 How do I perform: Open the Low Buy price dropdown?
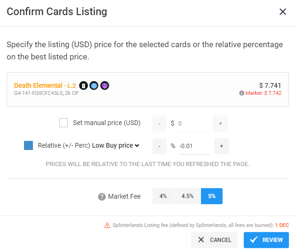[x=116, y=145]
